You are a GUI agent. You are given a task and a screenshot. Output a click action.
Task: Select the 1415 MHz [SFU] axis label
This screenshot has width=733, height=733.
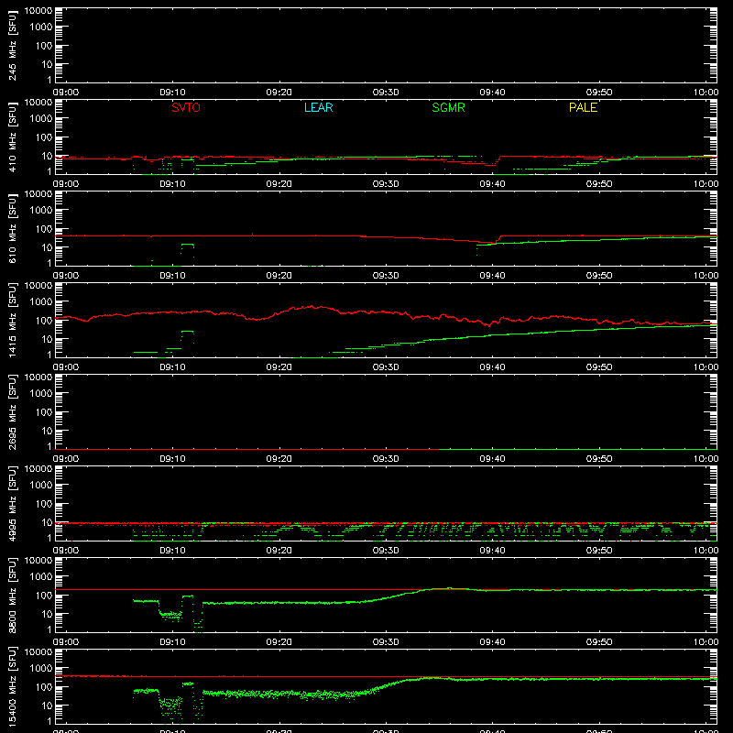tap(12, 320)
